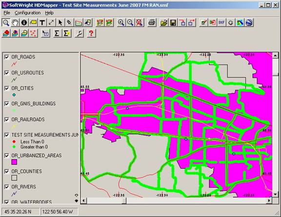Disable the OR_RAILROADS layer checkbox
This screenshot has width=281, height=217.
(7, 120)
